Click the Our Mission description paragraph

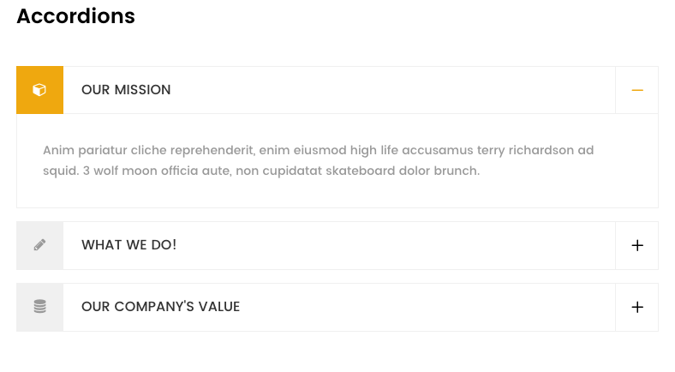point(318,160)
